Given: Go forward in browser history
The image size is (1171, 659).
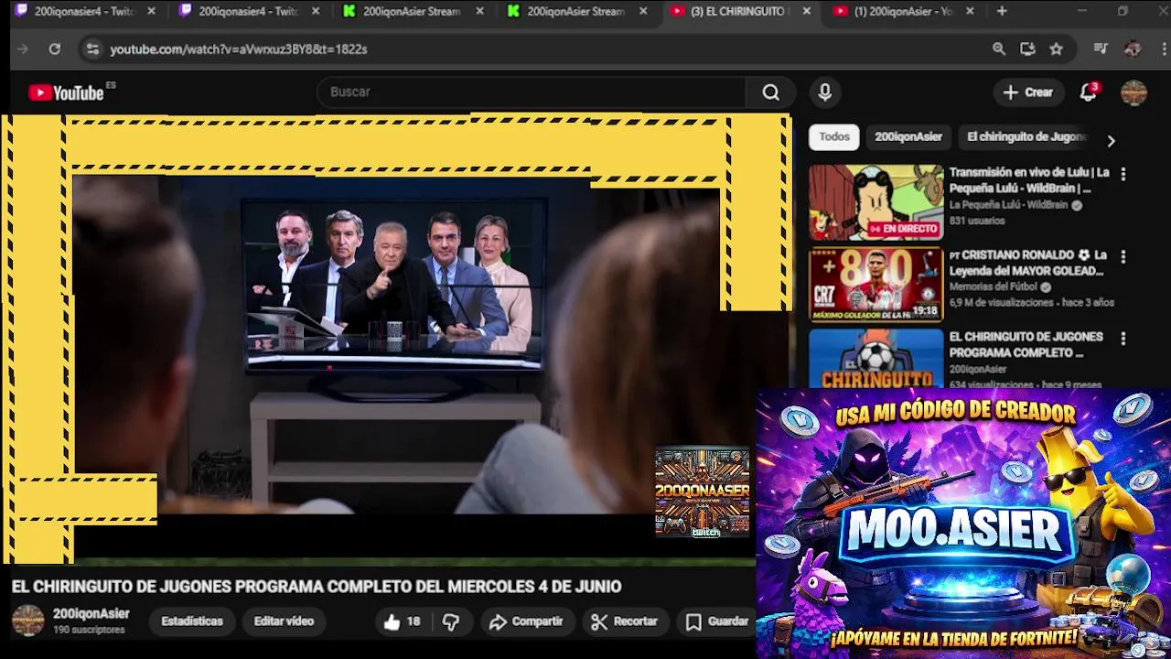Looking at the screenshot, I should click(x=23, y=49).
